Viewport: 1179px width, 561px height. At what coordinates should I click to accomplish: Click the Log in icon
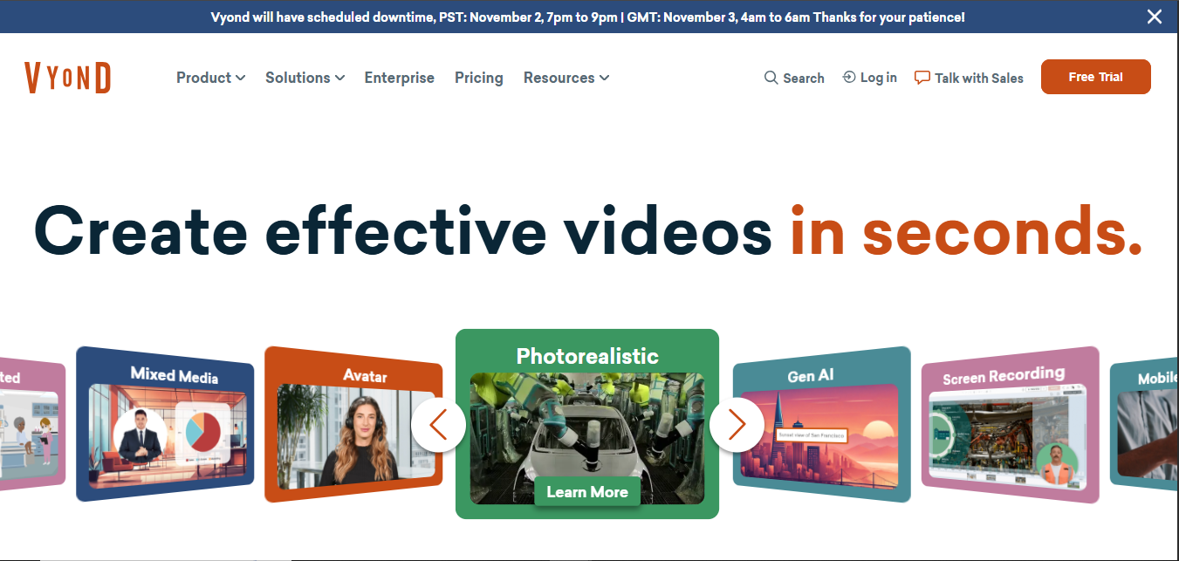coord(847,78)
